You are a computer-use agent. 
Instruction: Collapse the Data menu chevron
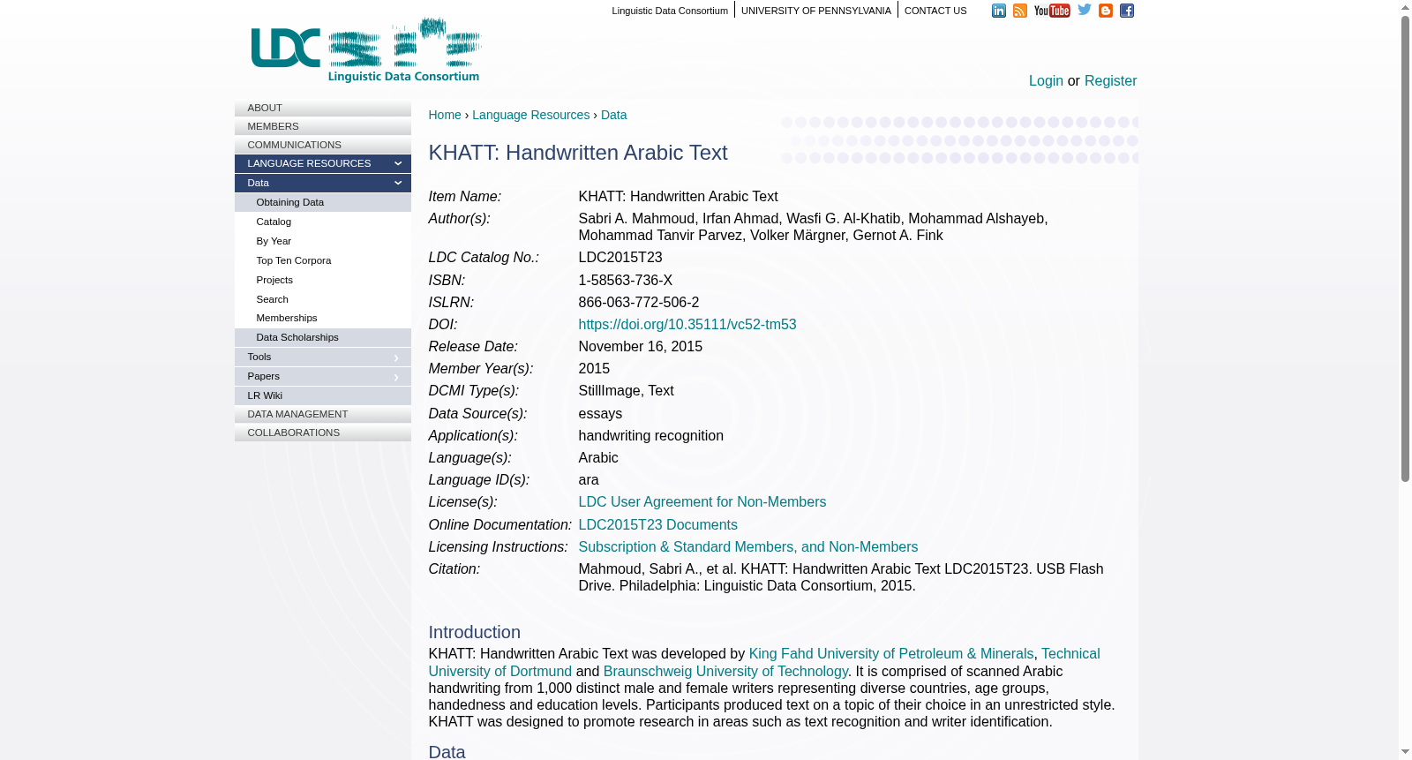pyautogui.click(x=398, y=183)
